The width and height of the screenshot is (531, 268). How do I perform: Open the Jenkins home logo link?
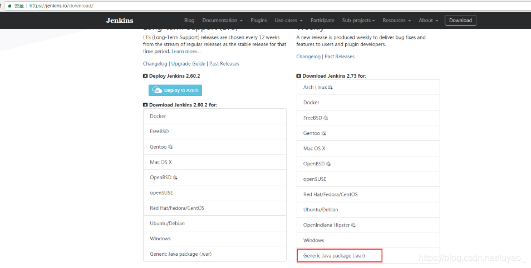(x=120, y=20)
